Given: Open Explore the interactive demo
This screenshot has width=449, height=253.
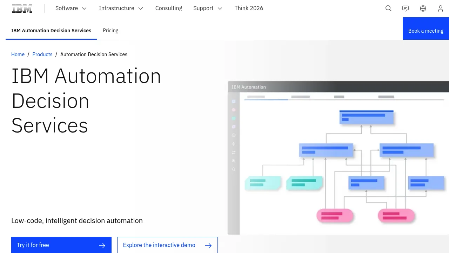Looking at the screenshot, I should coord(167,245).
